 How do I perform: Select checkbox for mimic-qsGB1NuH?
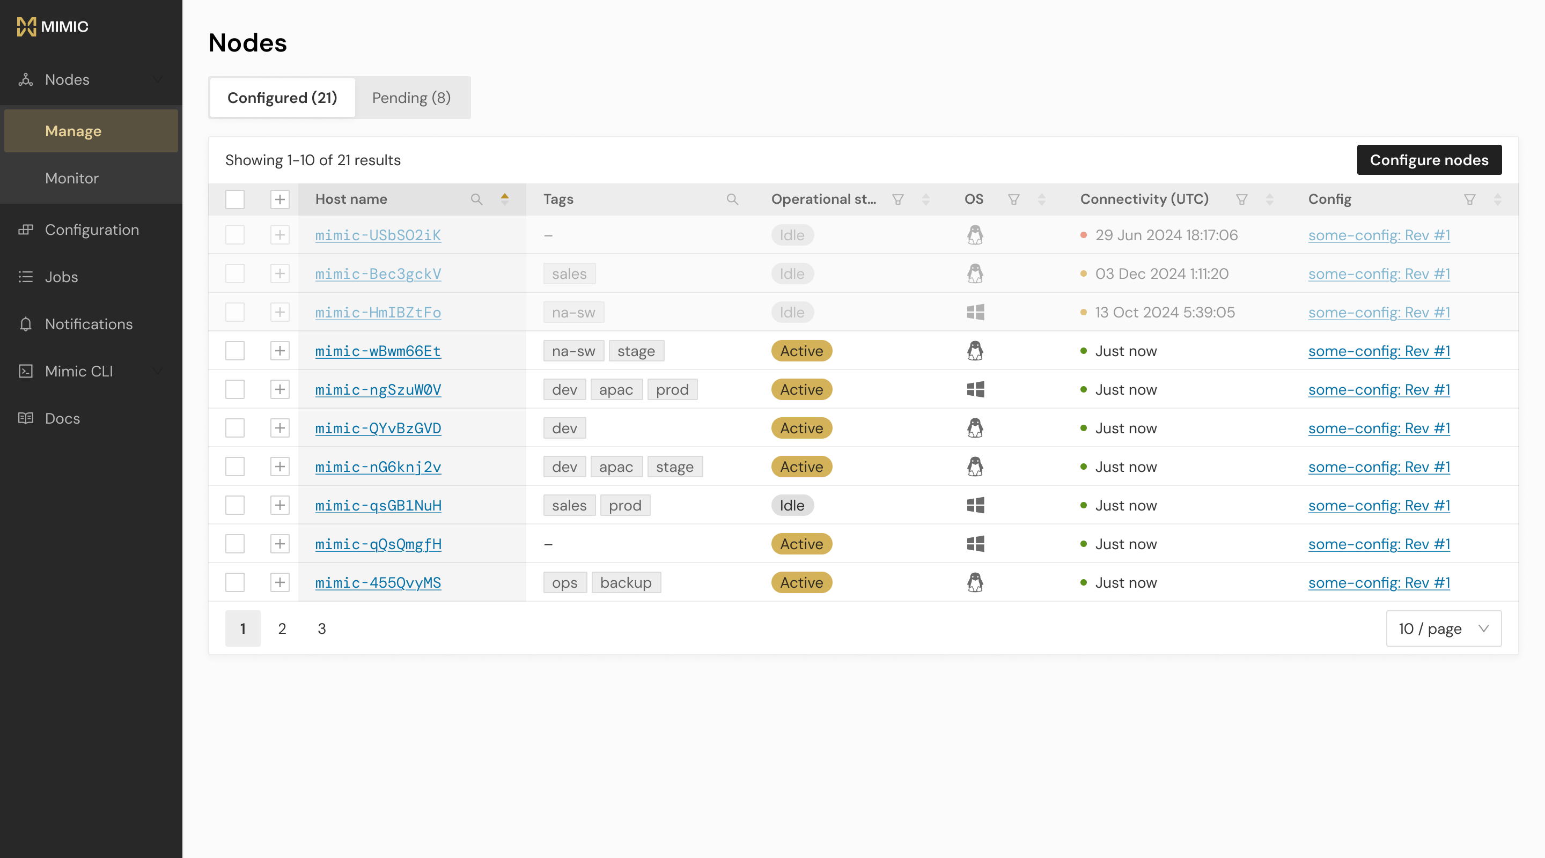tap(235, 505)
